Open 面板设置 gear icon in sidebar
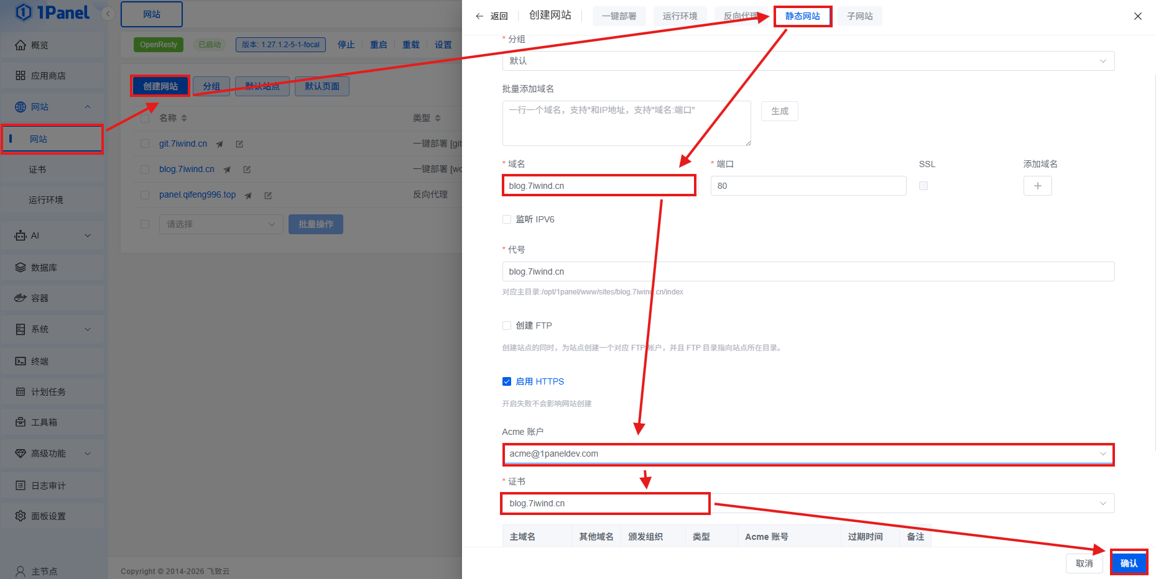 click(21, 516)
